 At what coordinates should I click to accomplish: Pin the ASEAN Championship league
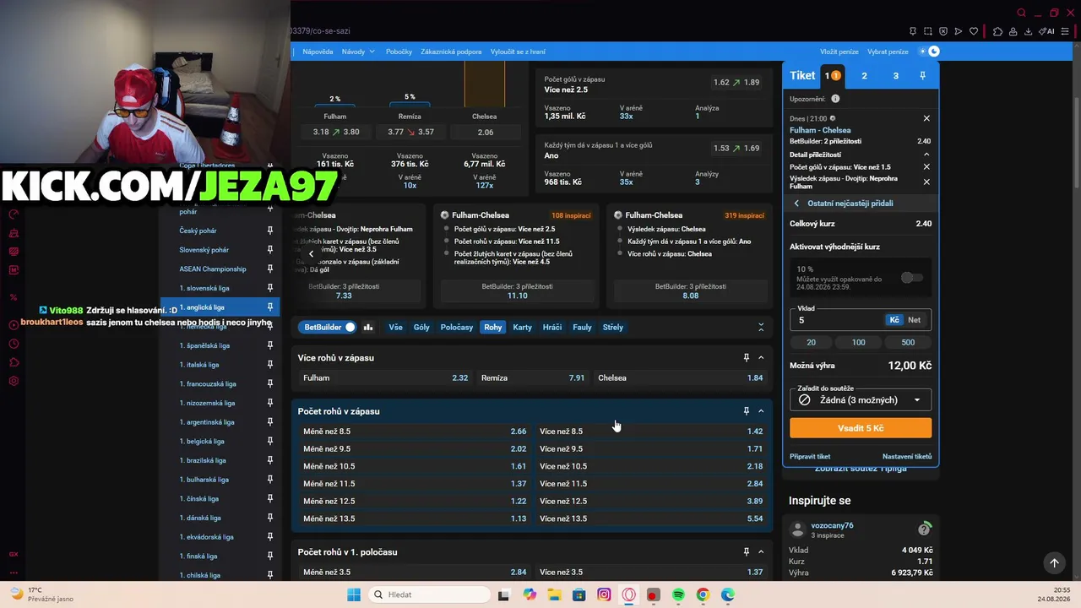pyautogui.click(x=270, y=269)
